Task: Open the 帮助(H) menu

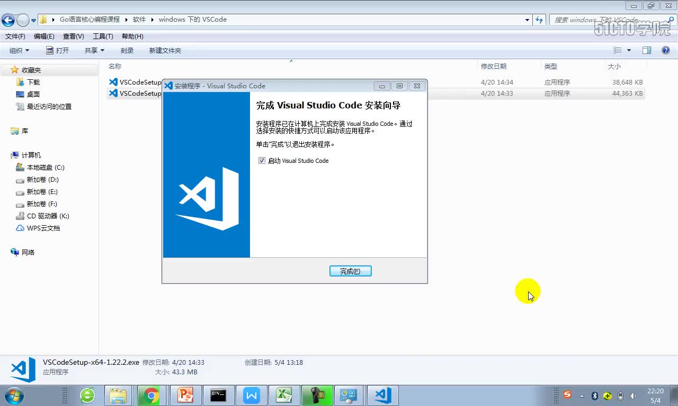Action: (x=132, y=36)
